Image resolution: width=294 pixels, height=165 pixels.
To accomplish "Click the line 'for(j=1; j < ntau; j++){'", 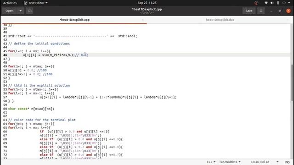I will tap(31, 66).
